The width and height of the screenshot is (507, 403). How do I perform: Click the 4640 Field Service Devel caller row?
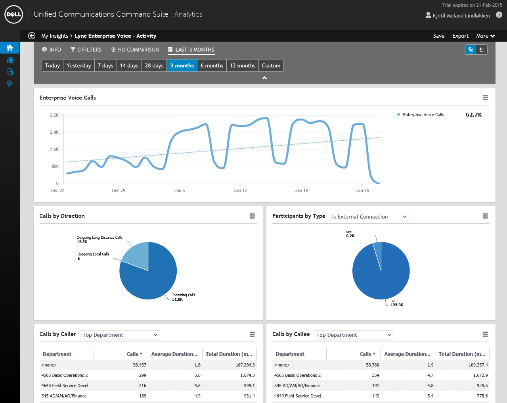pos(148,386)
